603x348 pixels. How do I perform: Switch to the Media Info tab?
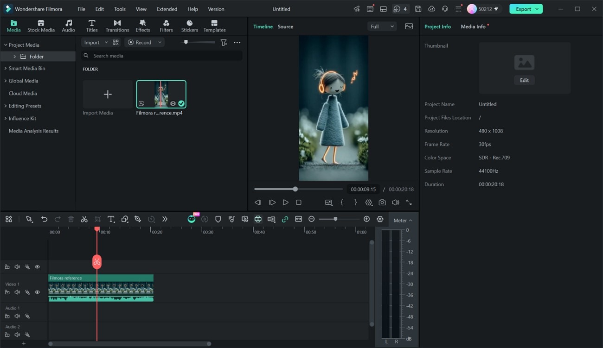(x=473, y=26)
